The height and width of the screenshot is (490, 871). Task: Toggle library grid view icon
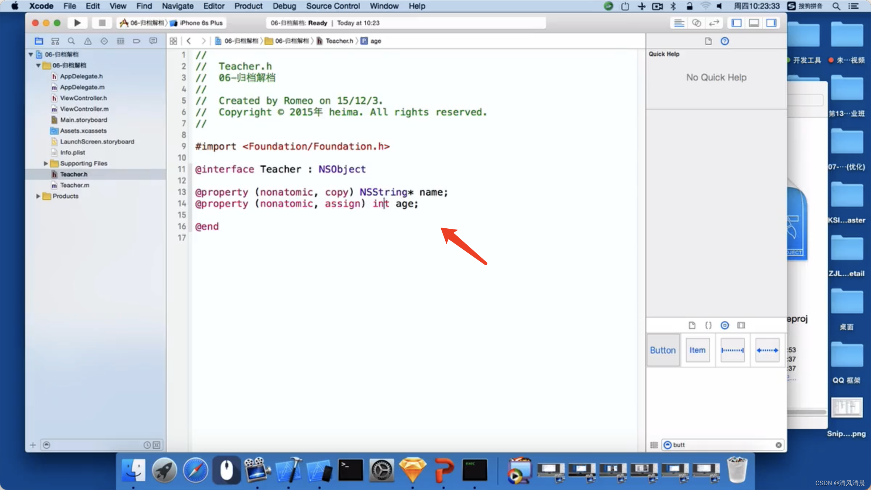coord(654,445)
